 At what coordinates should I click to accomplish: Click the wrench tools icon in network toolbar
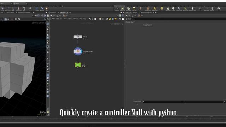tap(90, 19)
